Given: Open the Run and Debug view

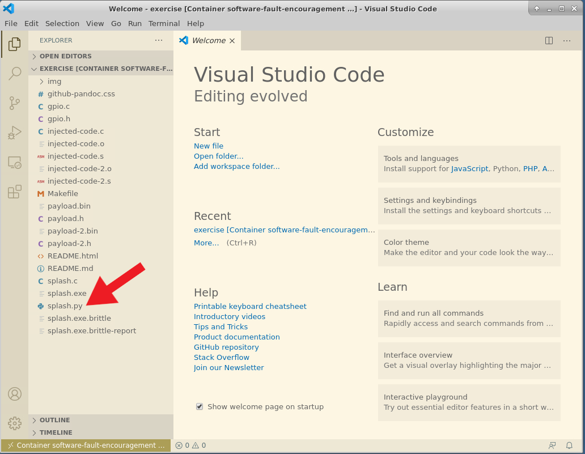Looking at the screenshot, I should tap(15, 133).
